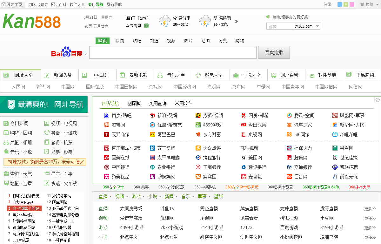Click 加入收藏夹 in the top bar
The image size is (381, 244).
click(38, 4)
